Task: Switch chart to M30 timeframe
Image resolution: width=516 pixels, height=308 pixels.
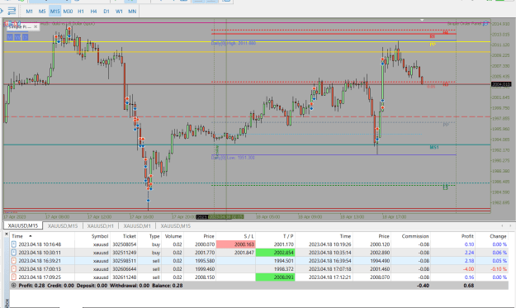Action: [x=68, y=12]
